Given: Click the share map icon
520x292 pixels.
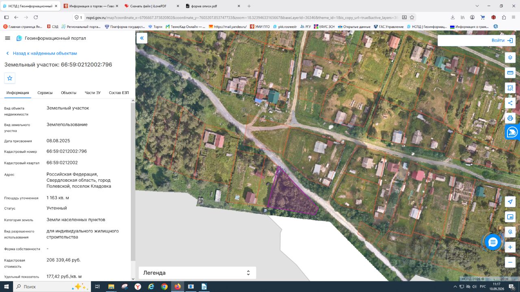Looking at the screenshot, I should click(x=510, y=103).
